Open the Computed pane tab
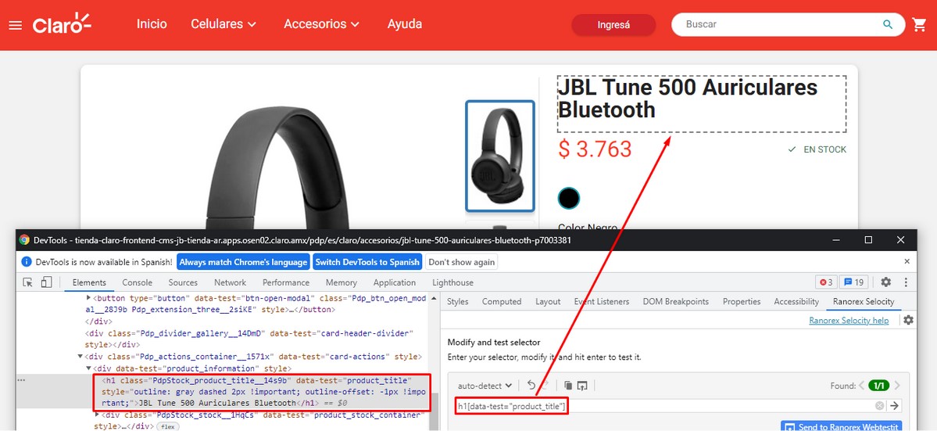Image resolution: width=937 pixels, height=431 pixels. (x=502, y=301)
